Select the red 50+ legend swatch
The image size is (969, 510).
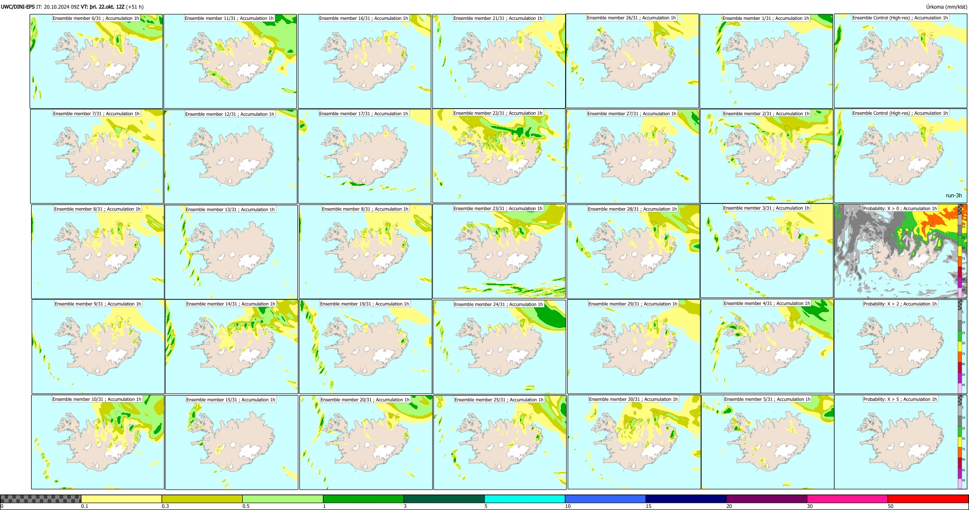[x=928, y=499]
